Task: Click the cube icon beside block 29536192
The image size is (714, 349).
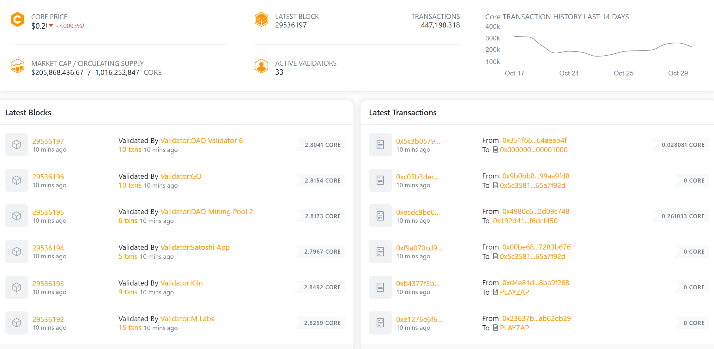Action: pyautogui.click(x=16, y=323)
